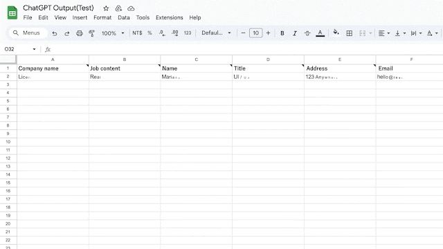
Task: Open the Menus search box
Action: tap(28, 33)
